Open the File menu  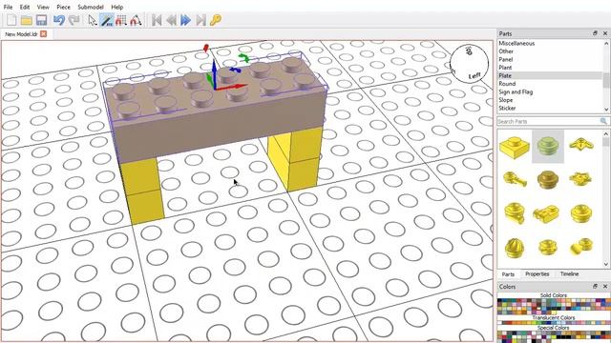8,7
